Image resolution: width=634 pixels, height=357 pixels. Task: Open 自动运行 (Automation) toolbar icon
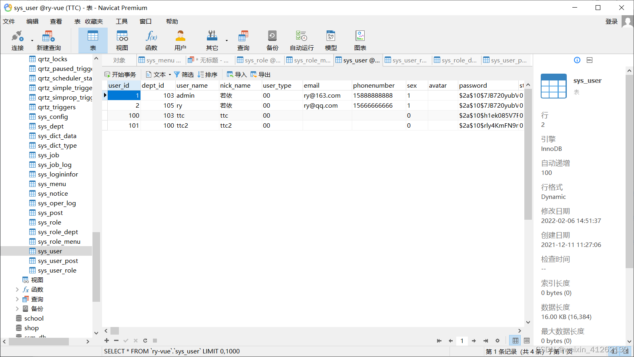[x=302, y=40]
